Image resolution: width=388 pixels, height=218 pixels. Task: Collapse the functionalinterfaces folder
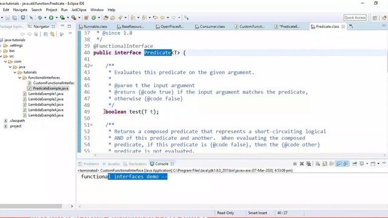20,78
